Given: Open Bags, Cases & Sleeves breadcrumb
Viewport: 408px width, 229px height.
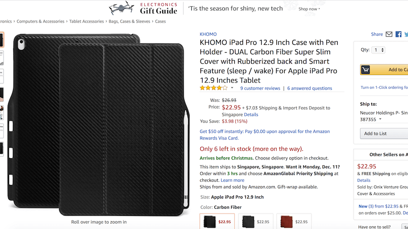Looking at the screenshot, I should pyautogui.click(x=129, y=21).
